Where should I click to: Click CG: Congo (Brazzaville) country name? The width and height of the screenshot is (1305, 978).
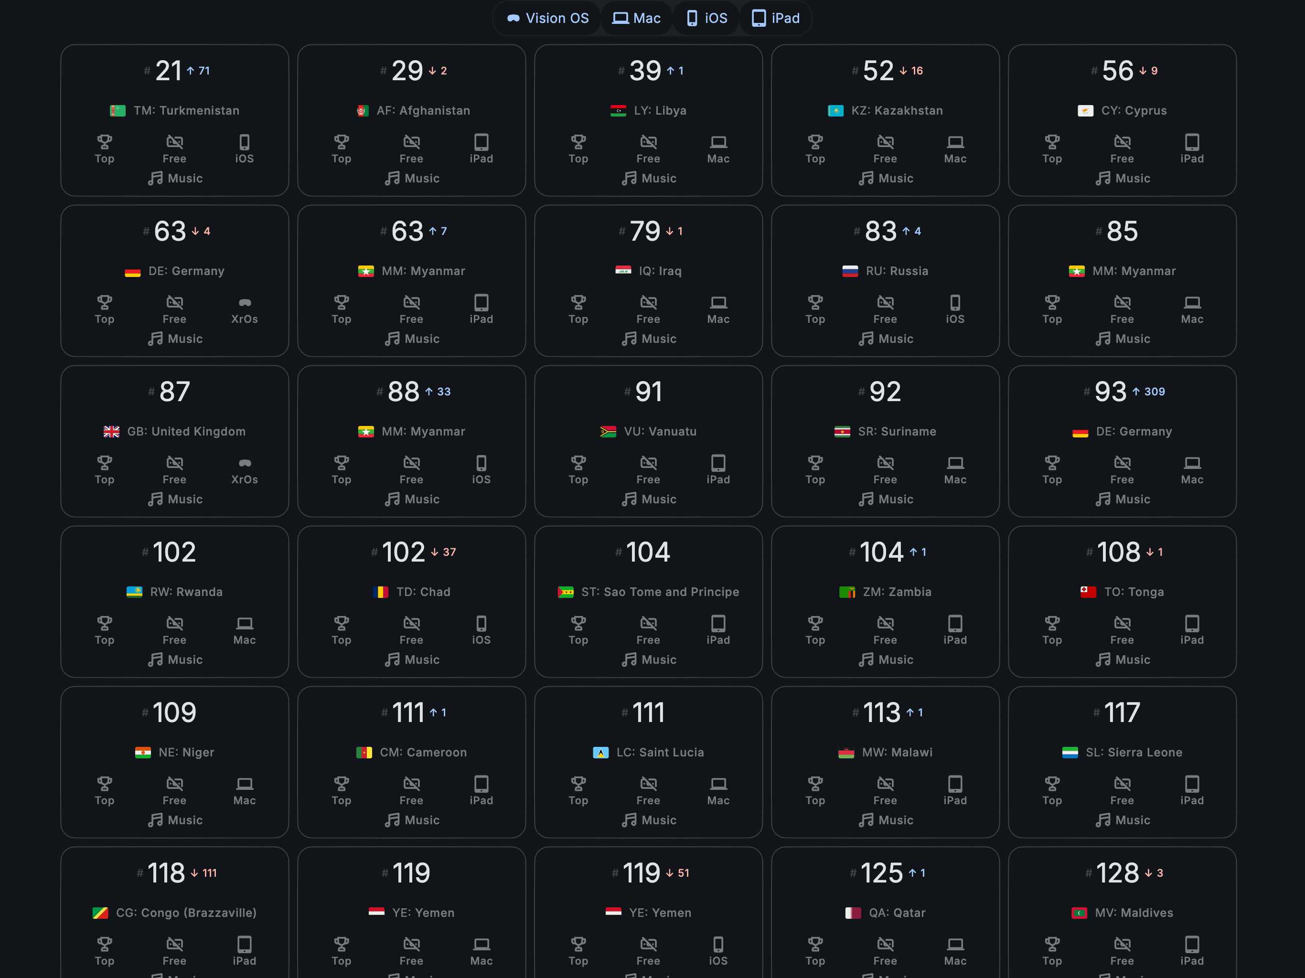(x=186, y=913)
